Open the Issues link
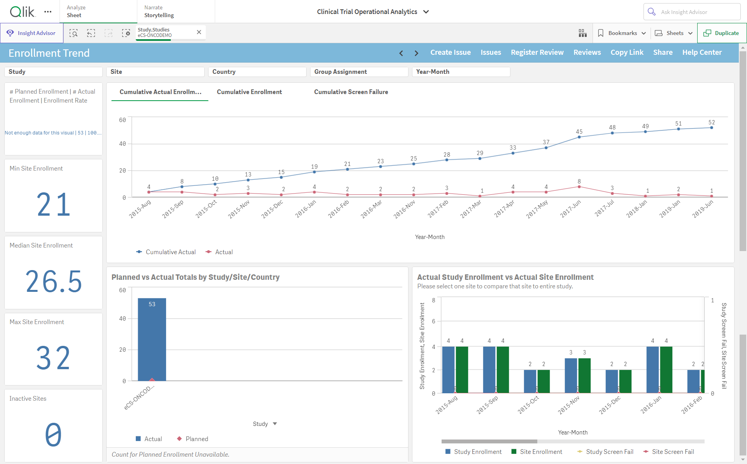This screenshot has width=747, height=464. click(491, 52)
